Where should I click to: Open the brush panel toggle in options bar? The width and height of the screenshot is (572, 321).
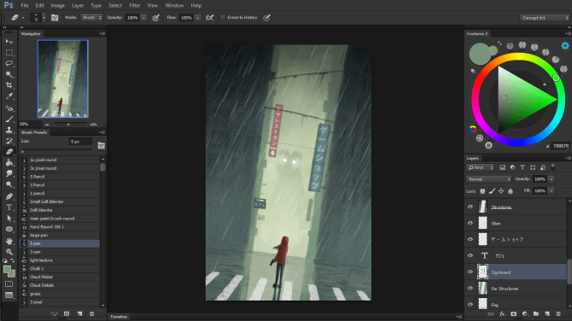pos(55,18)
